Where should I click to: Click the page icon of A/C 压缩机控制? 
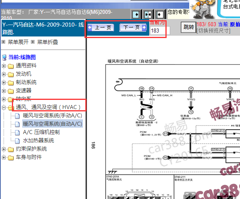pos(17,132)
